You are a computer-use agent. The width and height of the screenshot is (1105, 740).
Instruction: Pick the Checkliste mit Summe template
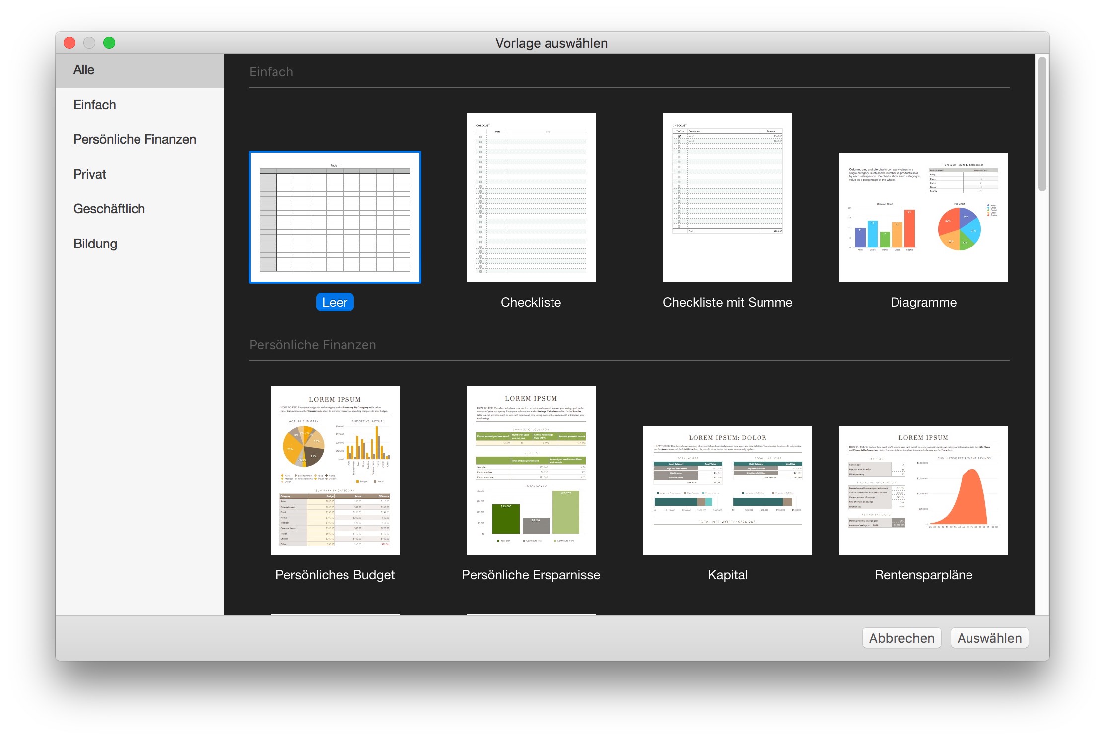[x=727, y=197]
